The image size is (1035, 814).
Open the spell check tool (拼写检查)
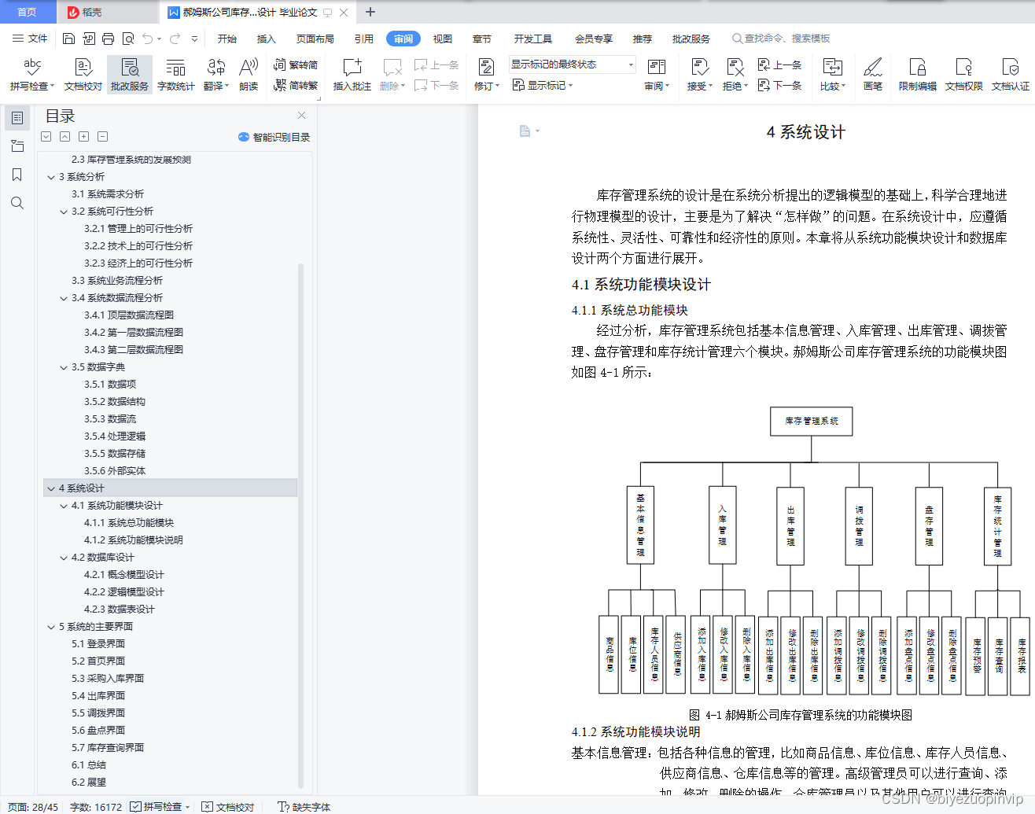[x=31, y=75]
